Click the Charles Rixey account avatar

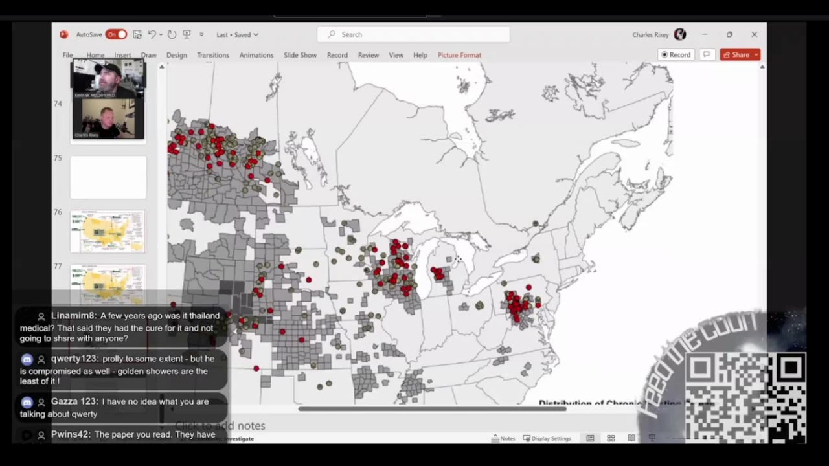[679, 34]
